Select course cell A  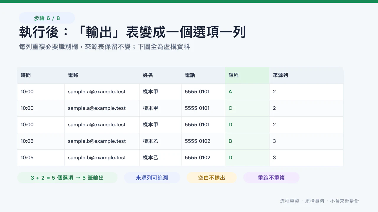(x=247, y=92)
